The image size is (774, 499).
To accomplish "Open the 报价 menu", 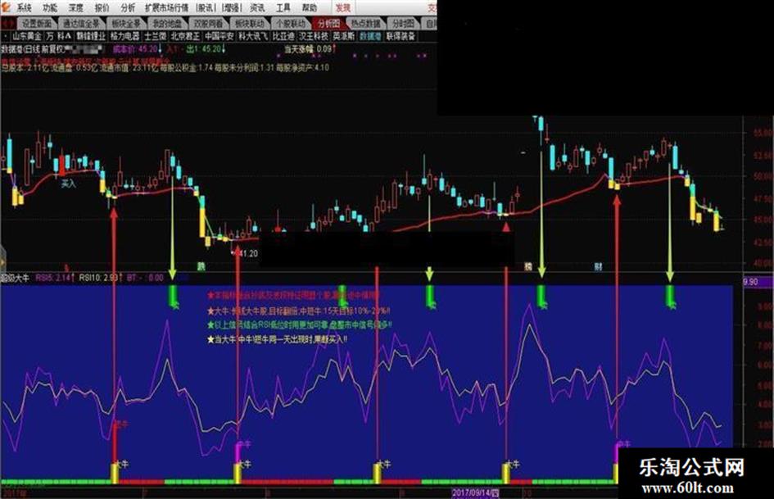I will [102, 7].
